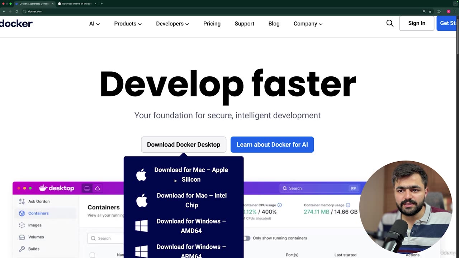Image resolution: width=459 pixels, height=258 pixels.
Task: Click the Windows logo beside AMD64 download
Action: click(141, 226)
